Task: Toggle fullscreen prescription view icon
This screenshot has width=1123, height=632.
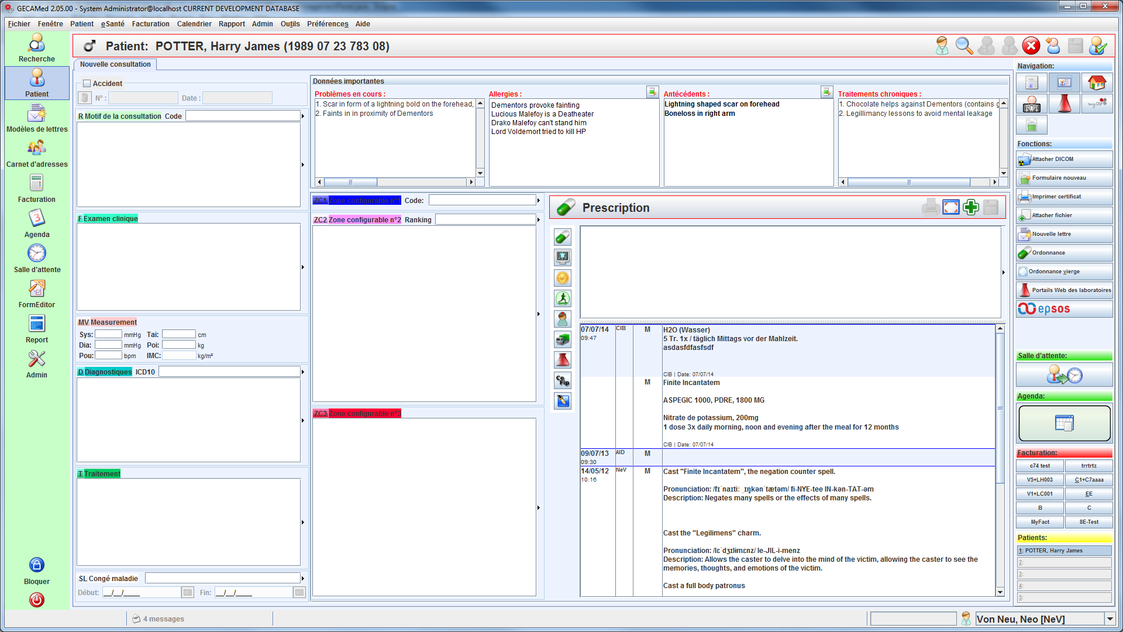Action: 951,207
